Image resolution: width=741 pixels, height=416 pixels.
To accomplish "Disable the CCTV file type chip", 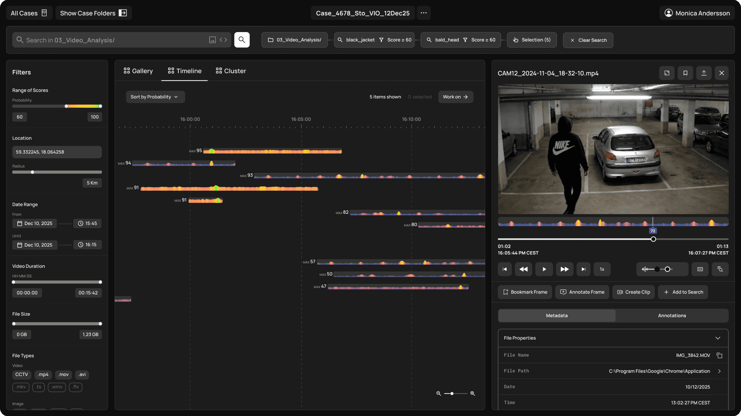I will click(21, 374).
